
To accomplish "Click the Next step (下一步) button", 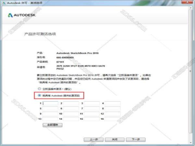I will (136, 140).
